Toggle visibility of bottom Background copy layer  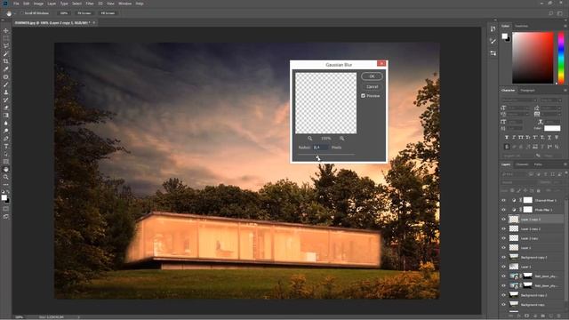click(x=503, y=305)
